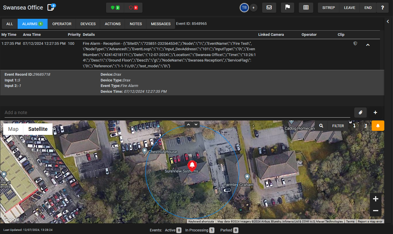Open the notes icon beside Swansea Office
The height and width of the screenshot is (234, 393).
(51, 7)
